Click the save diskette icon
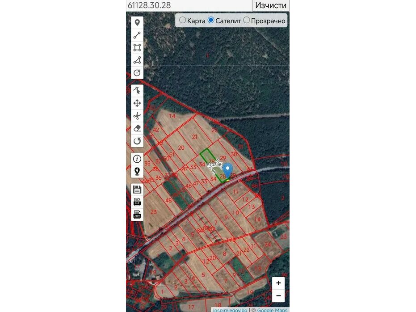This screenshot has height=312, width=416. click(x=137, y=190)
